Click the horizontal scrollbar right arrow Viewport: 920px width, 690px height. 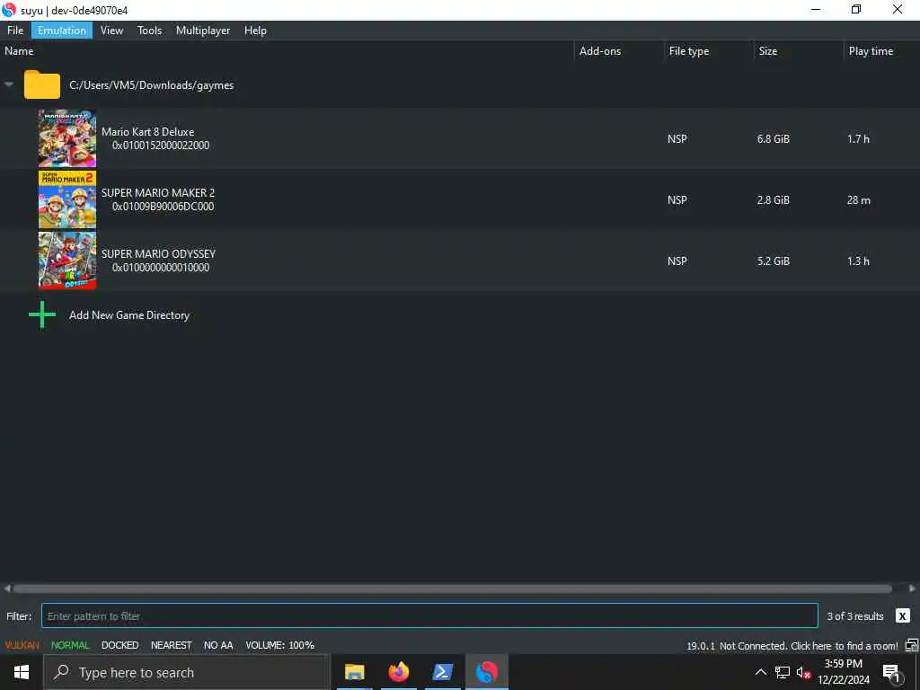point(913,588)
